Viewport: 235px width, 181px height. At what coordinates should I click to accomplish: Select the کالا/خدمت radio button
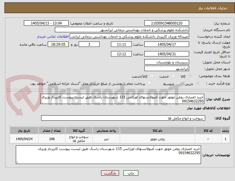(x=152, y=76)
